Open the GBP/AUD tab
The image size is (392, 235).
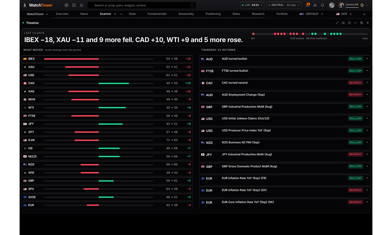(x=309, y=14)
